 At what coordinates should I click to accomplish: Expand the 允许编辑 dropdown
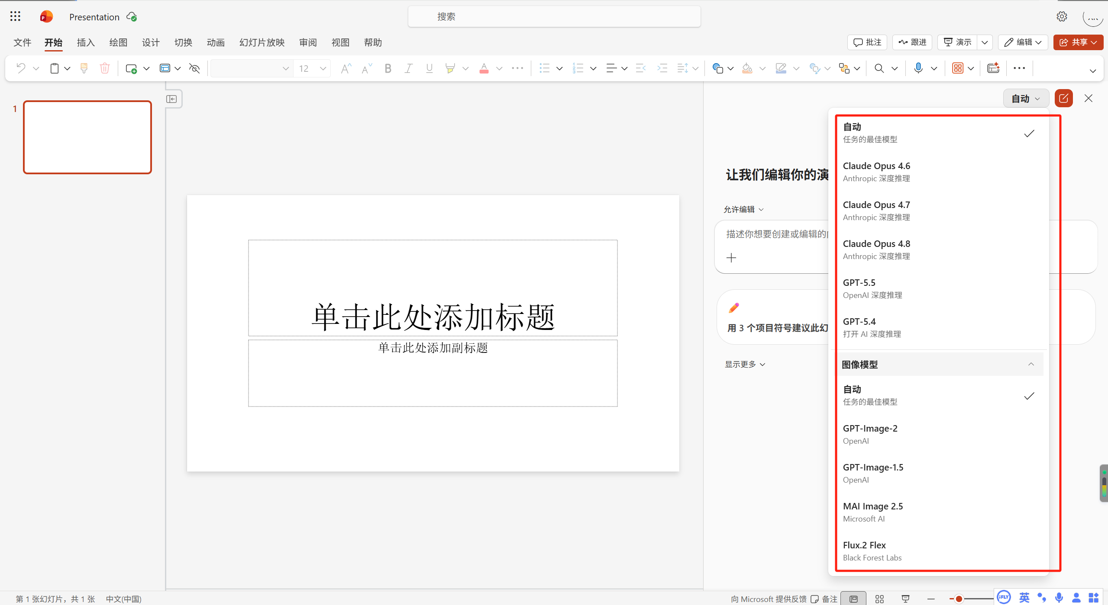tap(743, 209)
